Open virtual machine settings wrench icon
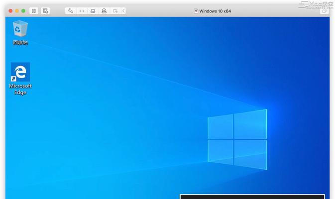This screenshot has height=199, width=335. tap(71, 11)
